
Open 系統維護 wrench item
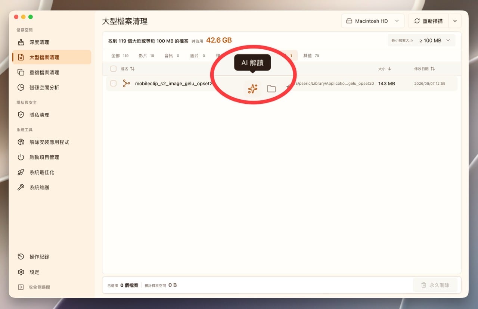52,187
